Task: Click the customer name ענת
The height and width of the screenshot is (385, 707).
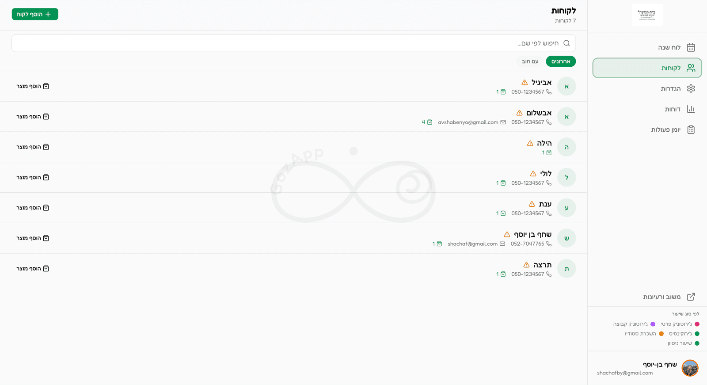Action: tap(545, 204)
